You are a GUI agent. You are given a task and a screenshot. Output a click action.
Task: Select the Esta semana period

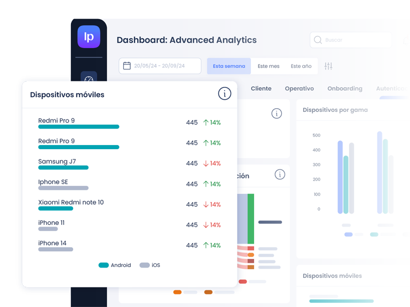(229, 66)
